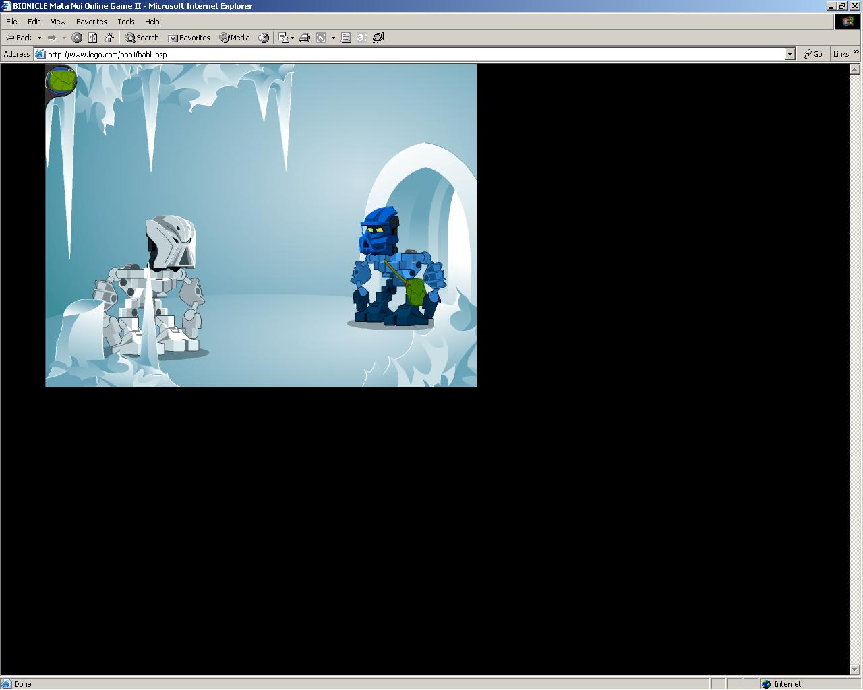Open the Search pane button
863x690 pixels.
point(142,38)
